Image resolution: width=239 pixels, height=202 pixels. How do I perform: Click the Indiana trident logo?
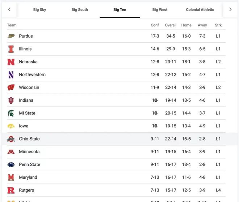coord(11,100)
